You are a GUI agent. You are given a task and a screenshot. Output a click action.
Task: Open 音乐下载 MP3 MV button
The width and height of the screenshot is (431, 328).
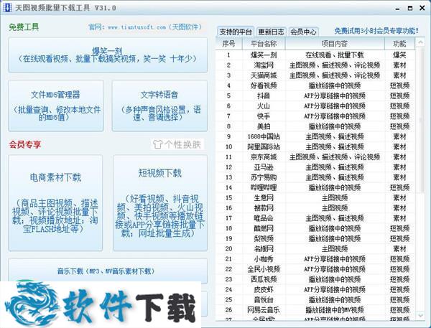[x=108, y=271]
